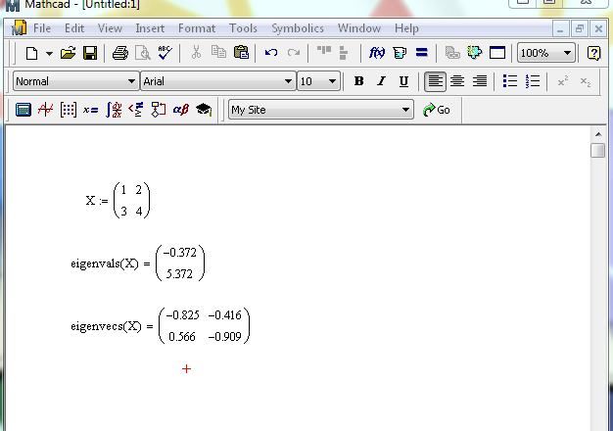This screenshot has height=431, width=613.
Task: Click the Save worksheet icon
Action: click(89, 53)
